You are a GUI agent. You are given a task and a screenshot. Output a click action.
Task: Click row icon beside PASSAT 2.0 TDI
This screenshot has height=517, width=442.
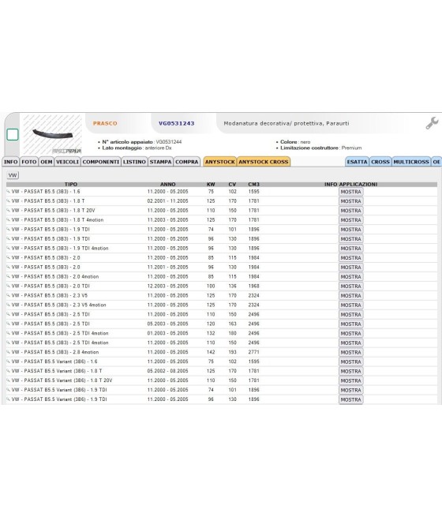coord(8,286)
